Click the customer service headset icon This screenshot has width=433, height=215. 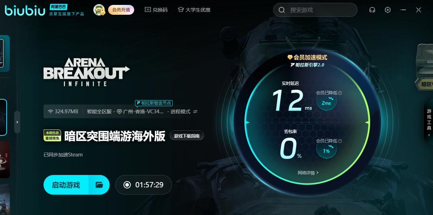pos(372,10)
